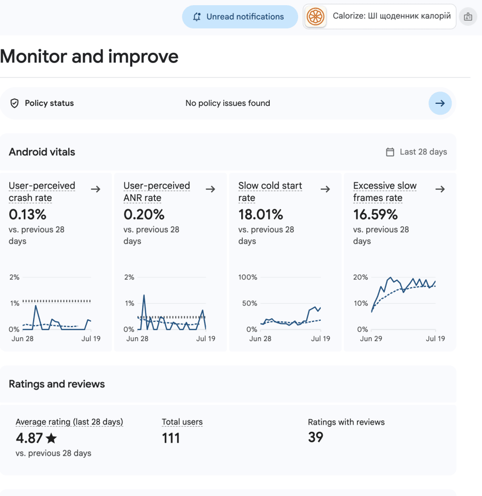Select the ratings with reviews value 39

pos(316,438)
